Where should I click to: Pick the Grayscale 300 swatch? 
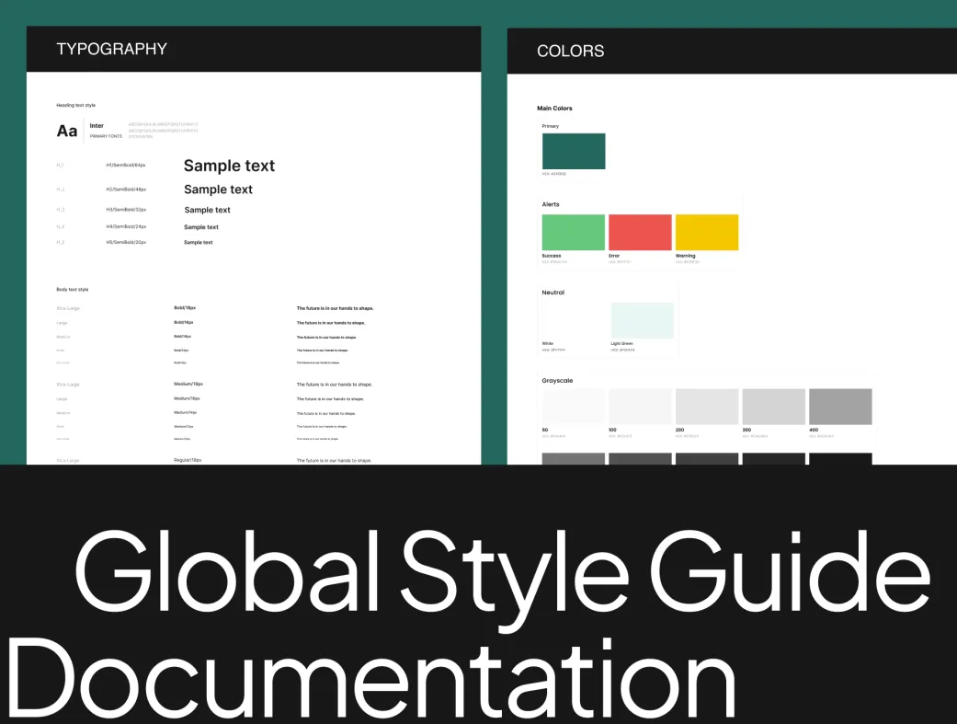(774, 407)
